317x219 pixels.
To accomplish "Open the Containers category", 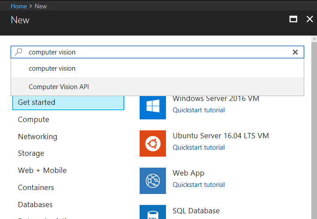I will coord(36,187).
